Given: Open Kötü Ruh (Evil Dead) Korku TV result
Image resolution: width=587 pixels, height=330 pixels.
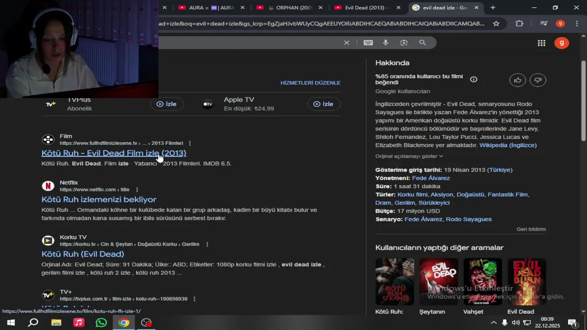Looking at the screenshot, I should (83, 254).
